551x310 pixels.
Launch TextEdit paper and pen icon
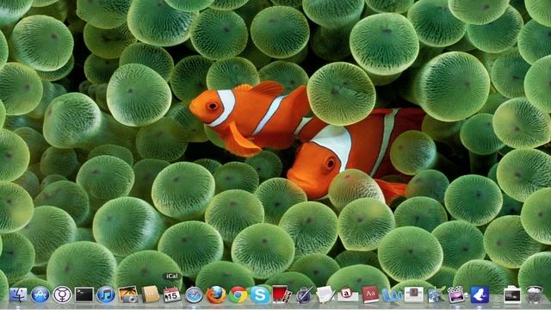click(325, 294)
